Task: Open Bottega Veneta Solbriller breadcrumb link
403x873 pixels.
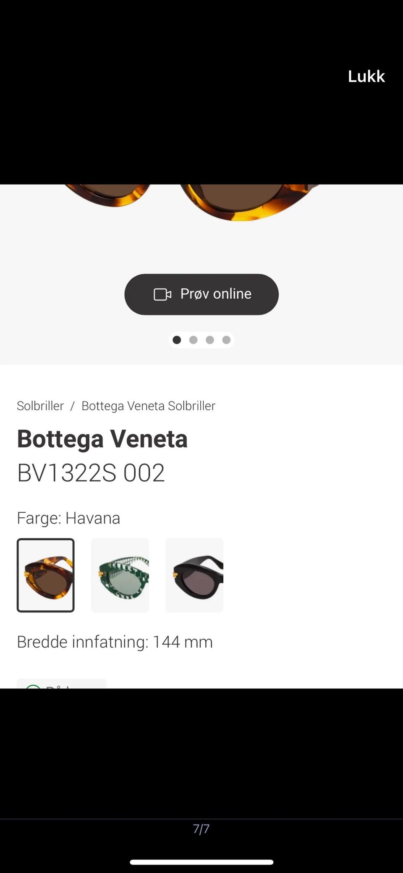Action: point(148,406)
